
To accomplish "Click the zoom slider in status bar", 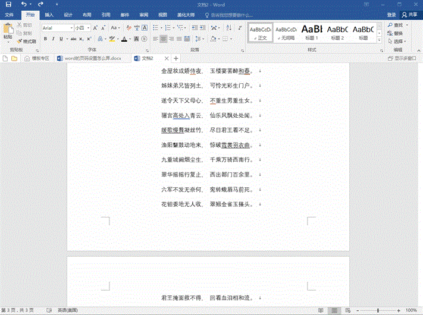I will click(x=378, y=310).
